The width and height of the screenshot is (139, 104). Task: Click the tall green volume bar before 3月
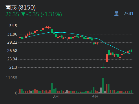pos(52,88)
